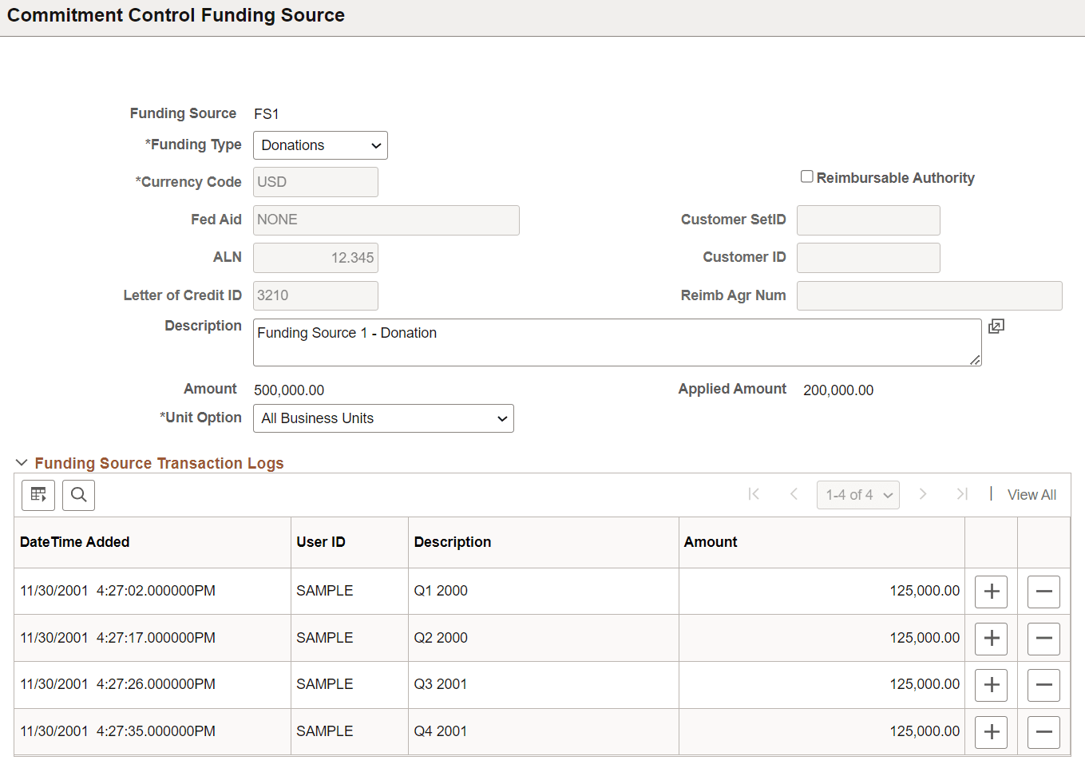Click View All in the transaction logs grid
The image size is (1085, 772).
point(1032,495)
